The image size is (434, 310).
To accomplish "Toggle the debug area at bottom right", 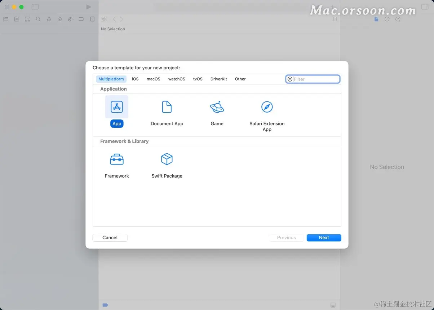I will [x=333, y=305].
